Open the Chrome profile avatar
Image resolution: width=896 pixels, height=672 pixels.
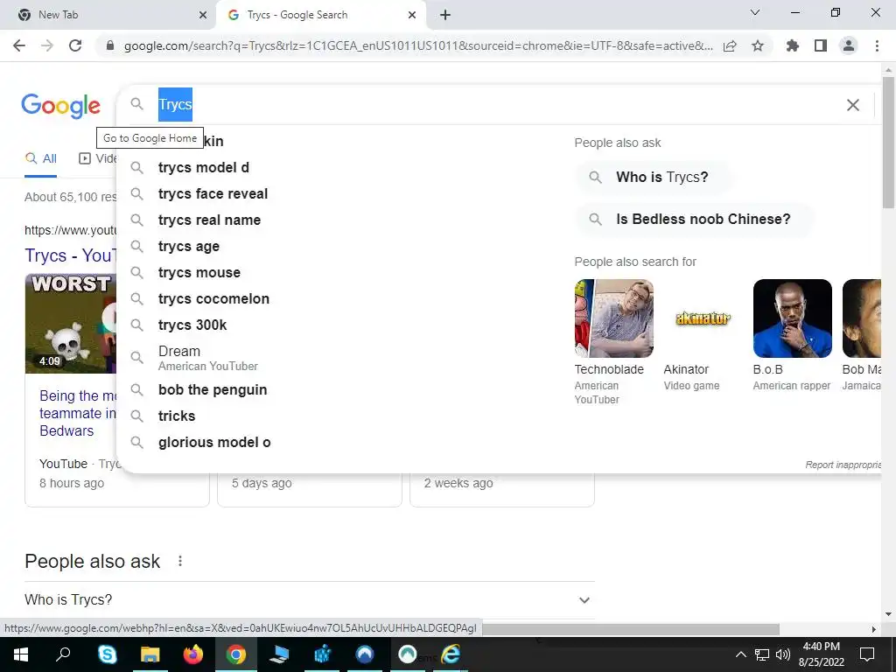point(849,45)
